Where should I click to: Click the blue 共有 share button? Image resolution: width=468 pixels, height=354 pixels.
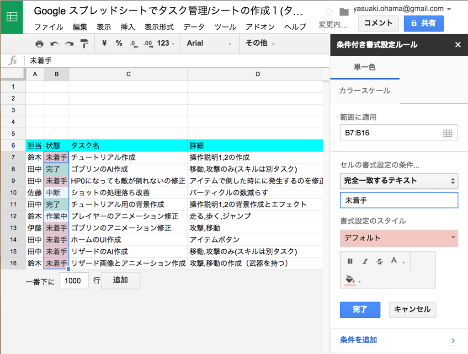[x=424, y=23]
